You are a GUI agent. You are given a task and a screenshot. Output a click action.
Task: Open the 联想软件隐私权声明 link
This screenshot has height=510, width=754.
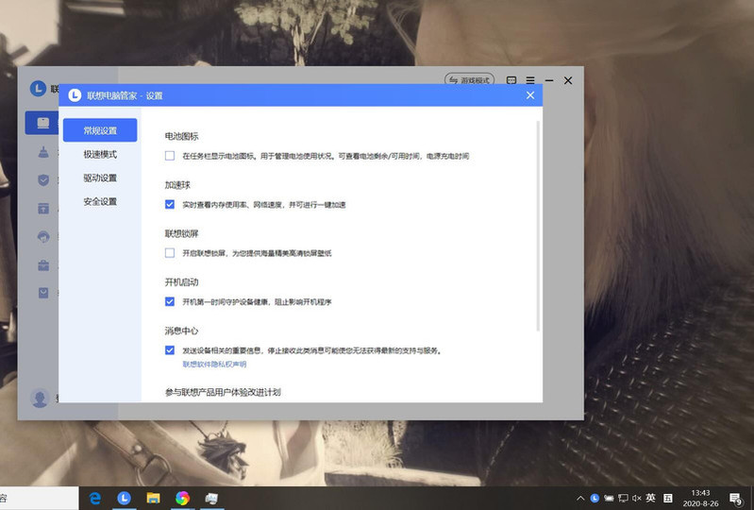coord(214,364)
